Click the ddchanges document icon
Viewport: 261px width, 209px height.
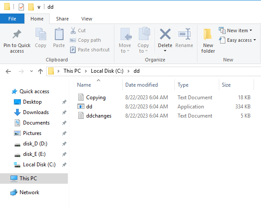point(81,116)
